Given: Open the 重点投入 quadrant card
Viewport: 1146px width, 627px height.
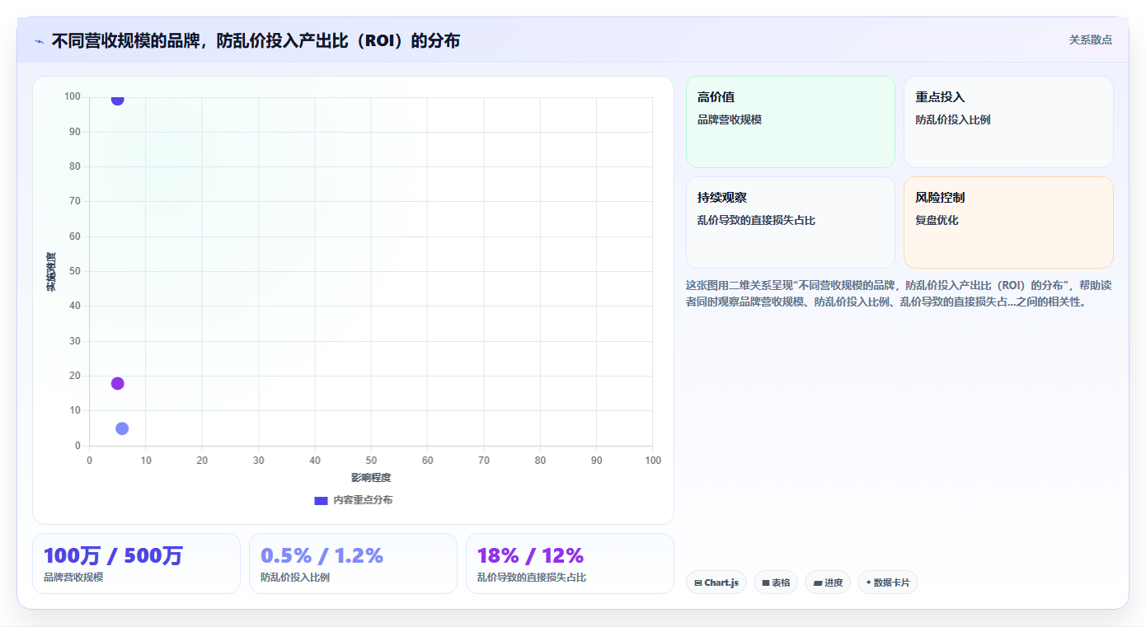Looking at the screenshot, I should pos(1008,122).
